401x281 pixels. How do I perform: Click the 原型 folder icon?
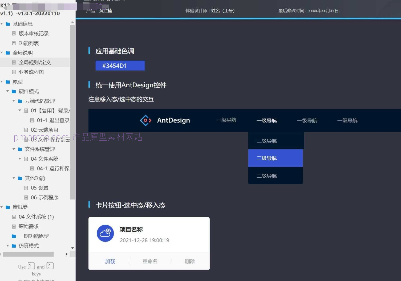pos(8,82)
